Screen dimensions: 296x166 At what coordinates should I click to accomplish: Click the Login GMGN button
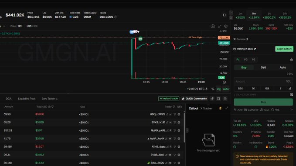click(284, 49)
